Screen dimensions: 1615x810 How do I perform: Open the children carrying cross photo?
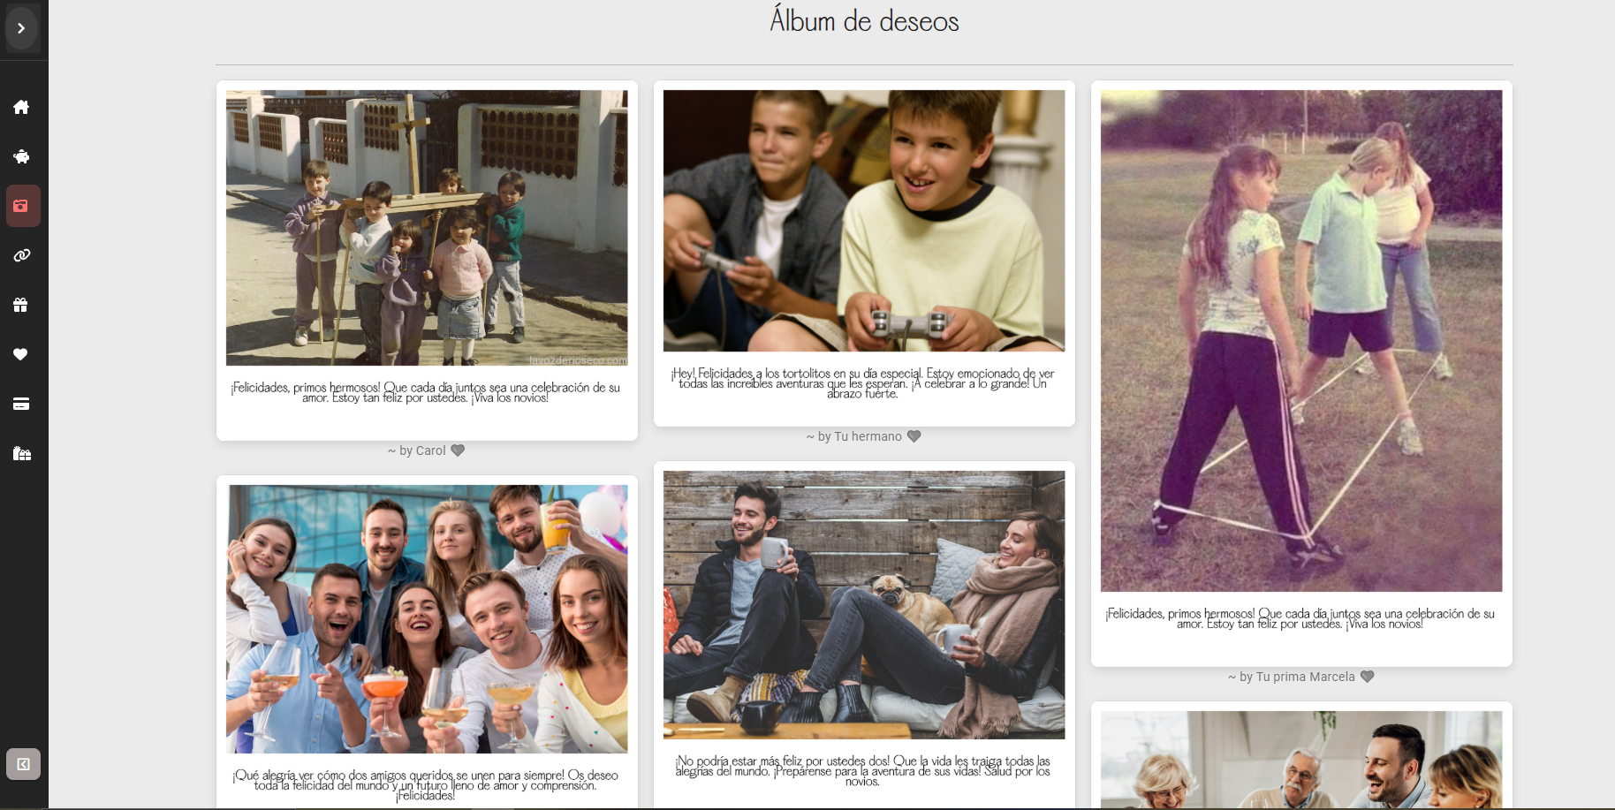point(427,228)
